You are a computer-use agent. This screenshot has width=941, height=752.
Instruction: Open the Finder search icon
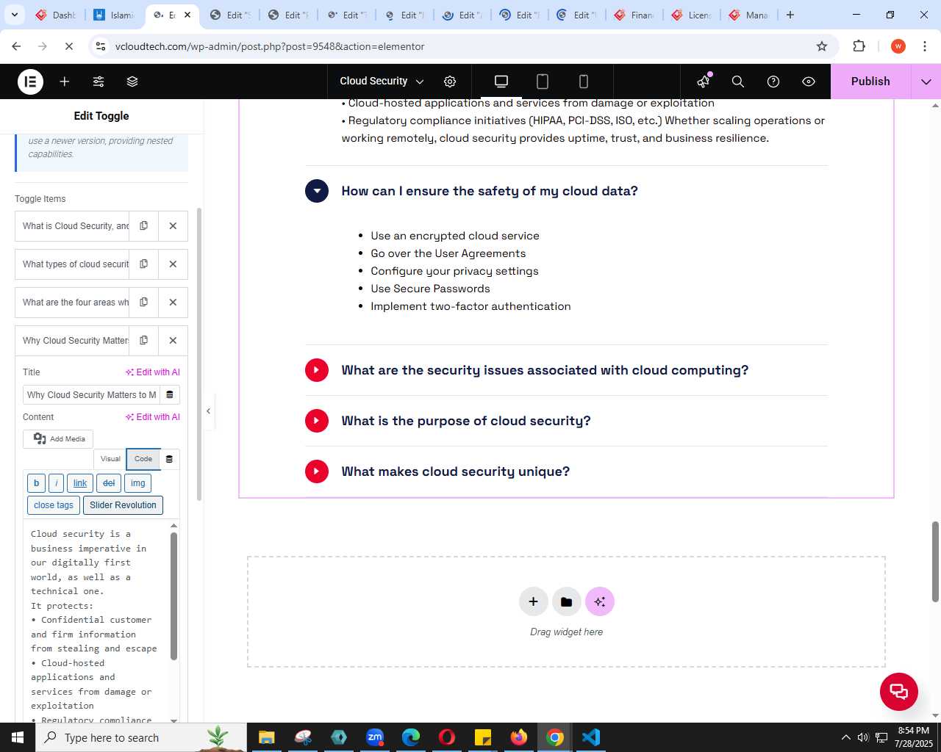click(x=738, y=82)
